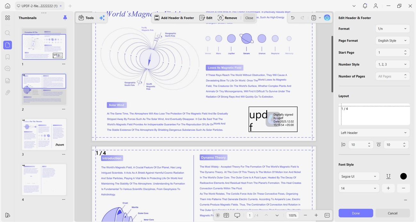The width and height of the screenshot is (416, 222).
Task: Select page 2 thumbnail
Action: pyautogui.click(x=44, y=89)
